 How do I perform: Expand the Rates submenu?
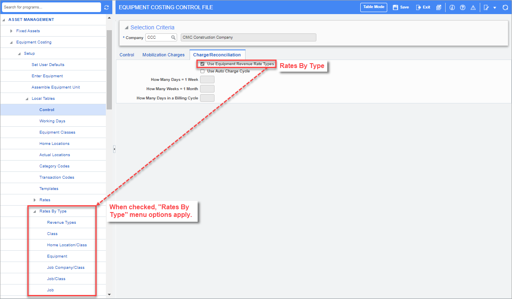tap(35, 200)
